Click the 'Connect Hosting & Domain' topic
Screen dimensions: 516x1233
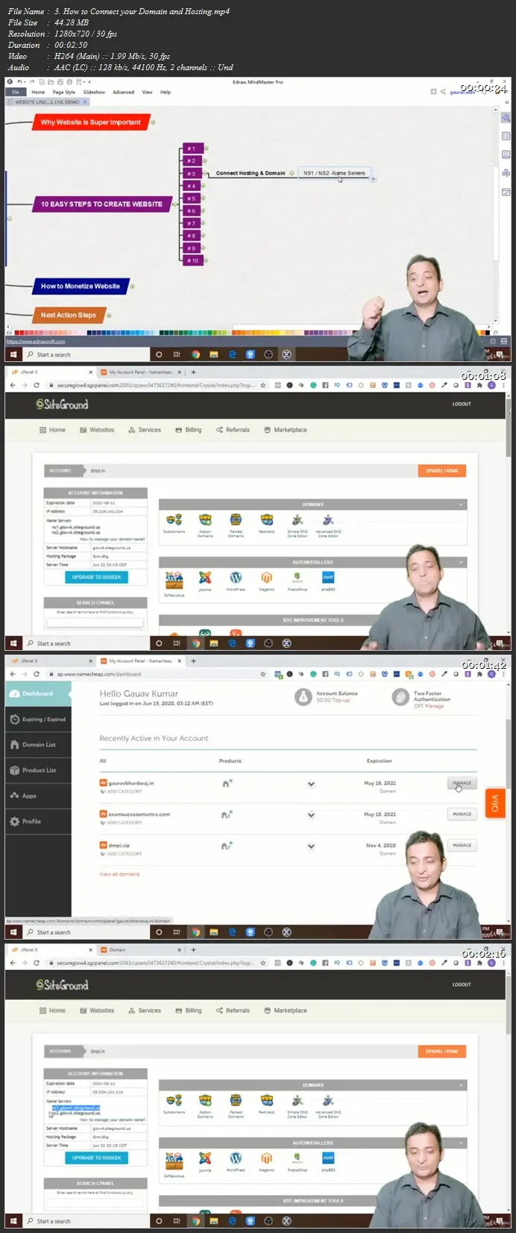(251, 173)
